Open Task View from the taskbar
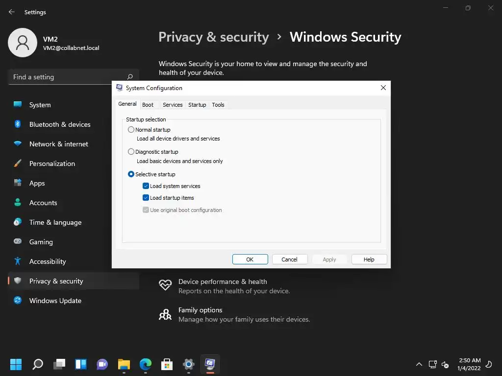The width and height of the screenshot is (502, 376). click(59, 364)
